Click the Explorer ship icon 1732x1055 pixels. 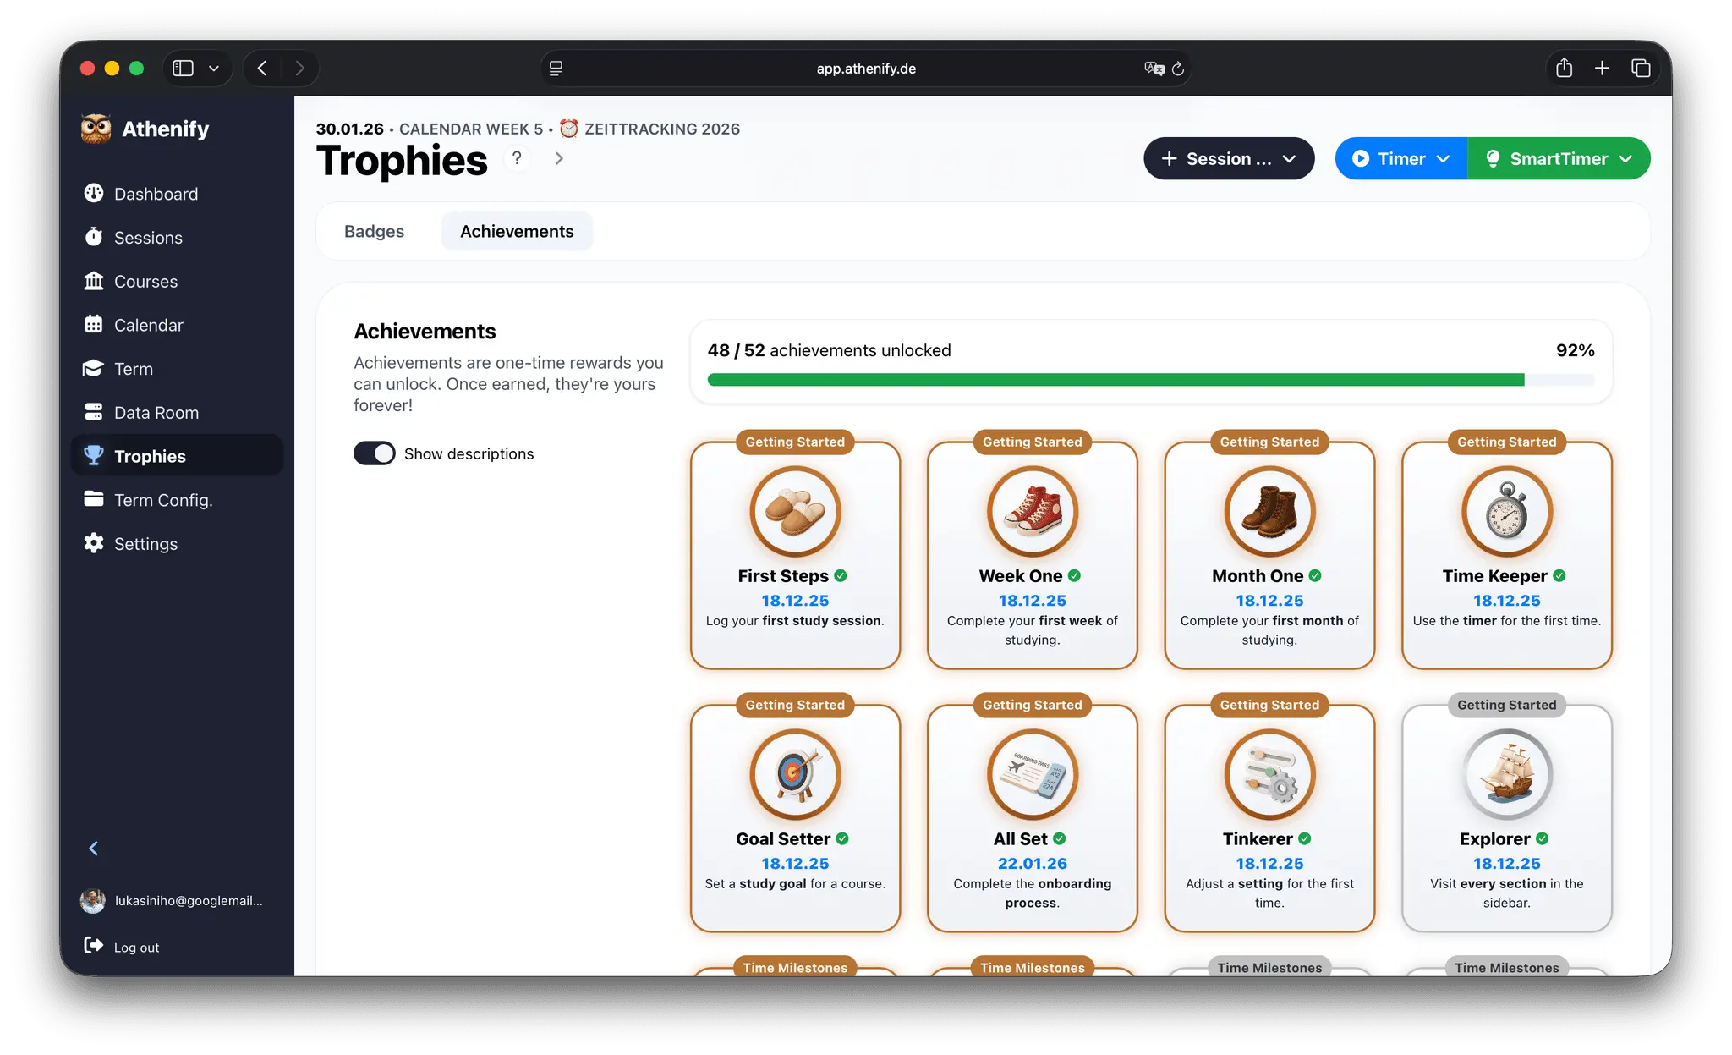tap(1507, 775)
